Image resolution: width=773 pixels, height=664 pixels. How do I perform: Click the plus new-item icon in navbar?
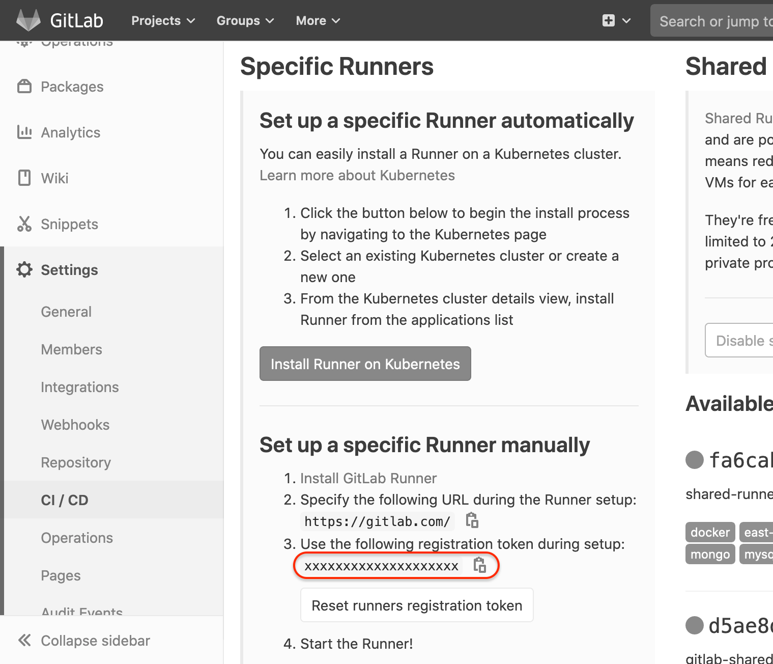(x=608, y=20)
